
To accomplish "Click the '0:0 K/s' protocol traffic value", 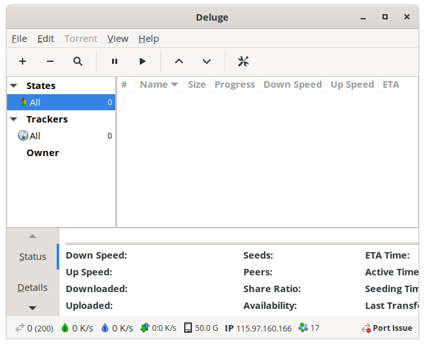I will pyautogui.click(x=164, y=328).
